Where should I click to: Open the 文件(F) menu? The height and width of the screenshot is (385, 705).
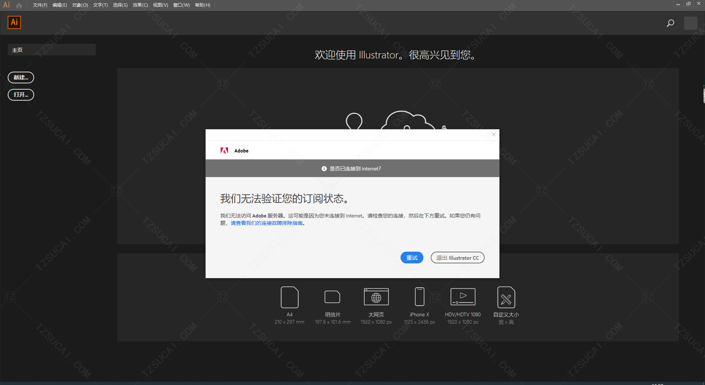coord(40,5)
